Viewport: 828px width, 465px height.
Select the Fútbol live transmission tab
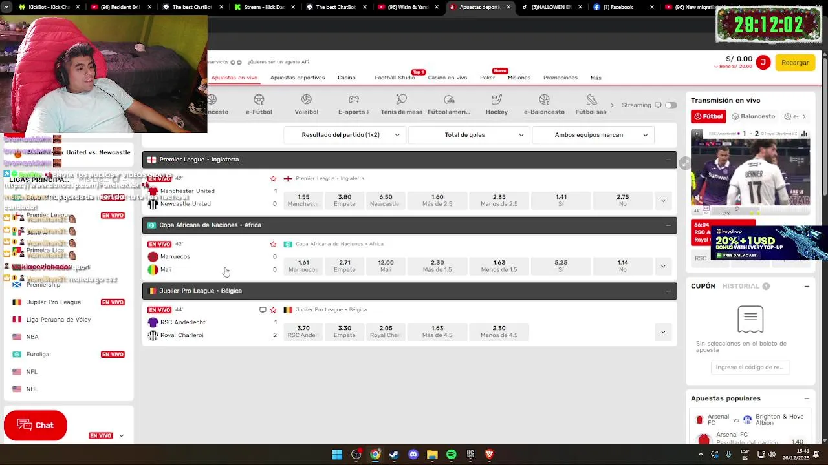(708, 116)
